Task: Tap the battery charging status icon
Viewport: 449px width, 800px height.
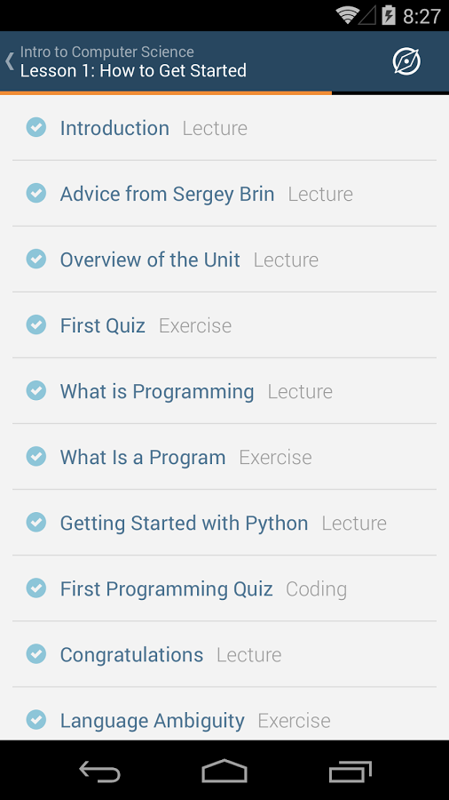Action: click(389, 15)
